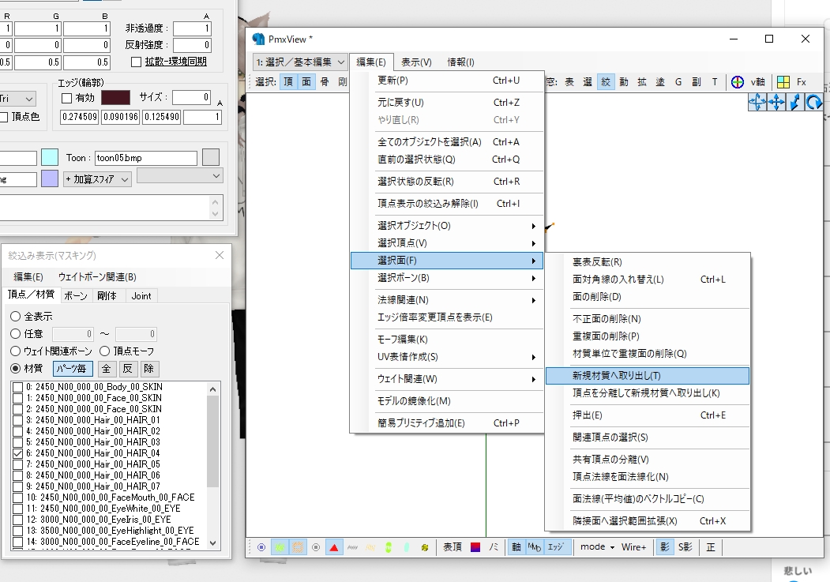The image size is (830, 582).
Task: Toggle the Wire+ display button
Action: point(633,547)
